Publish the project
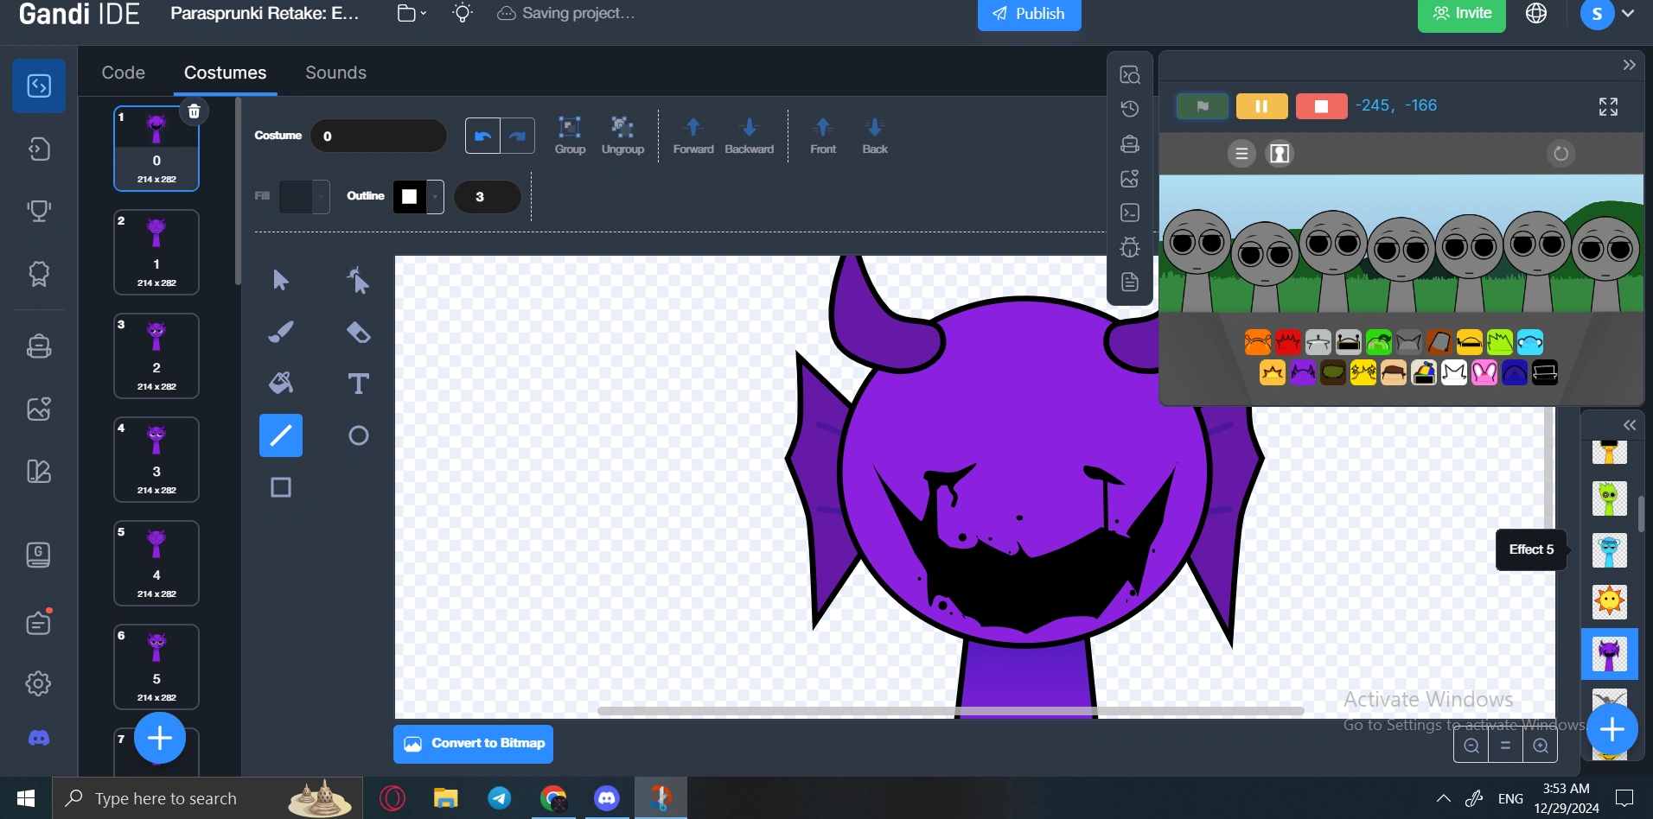The image size is (1653, 819). (1029, 13)
